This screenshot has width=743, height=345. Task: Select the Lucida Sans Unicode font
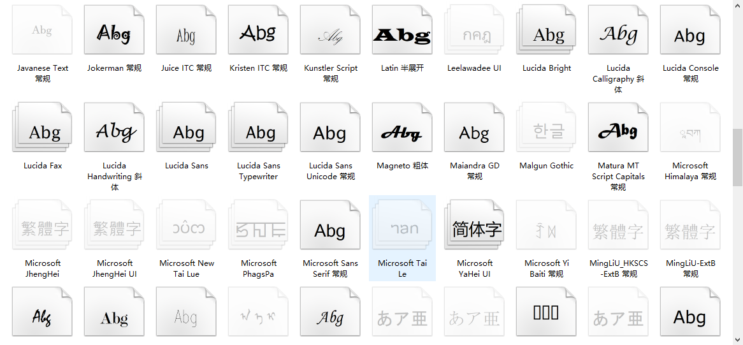pos(330,128)
